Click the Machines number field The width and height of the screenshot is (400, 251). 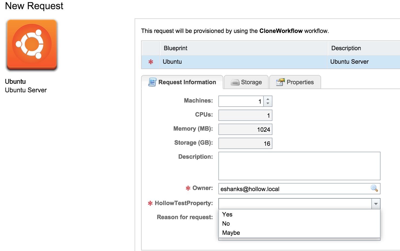click(x=241, y=101)
